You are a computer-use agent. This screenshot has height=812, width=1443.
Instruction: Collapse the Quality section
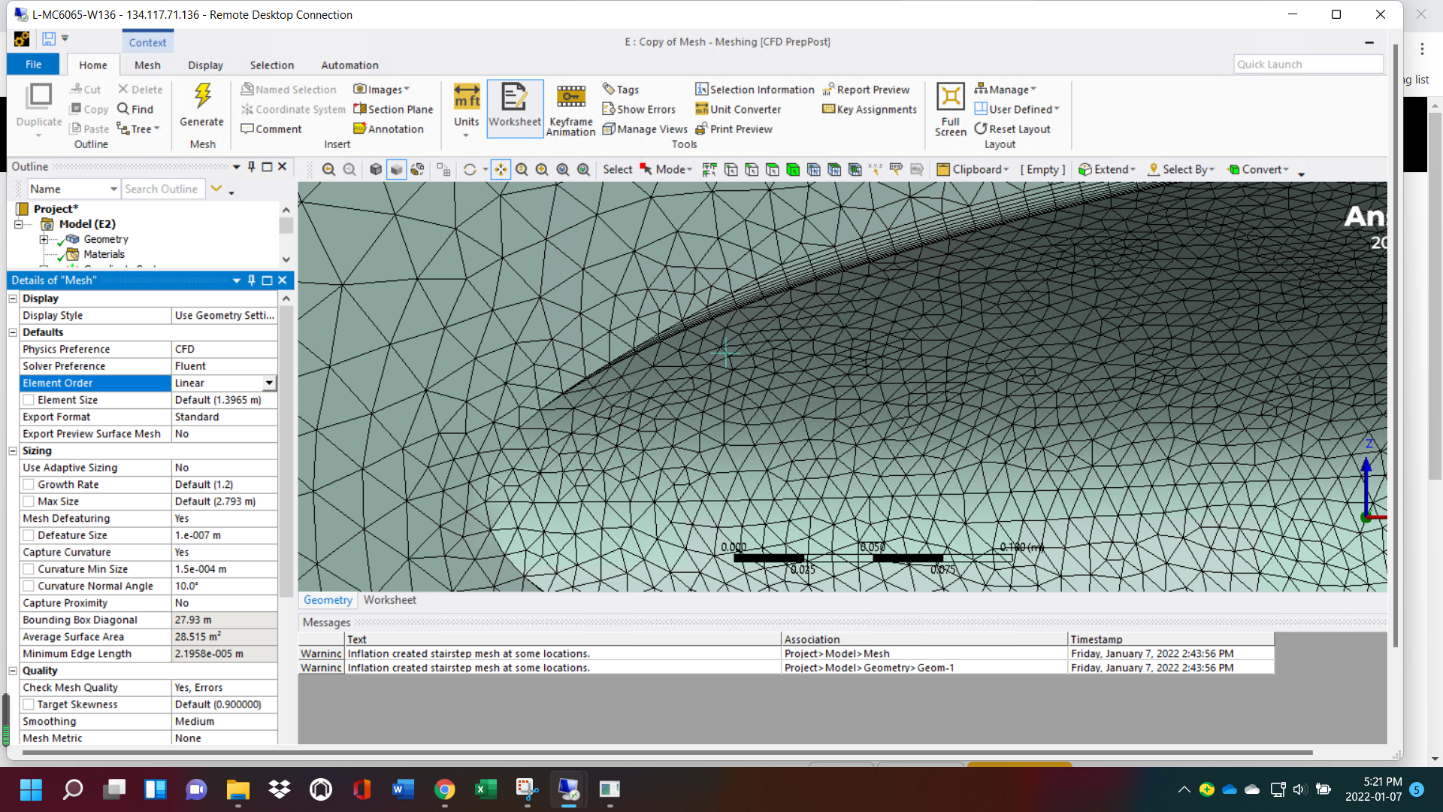pos(13,671)
